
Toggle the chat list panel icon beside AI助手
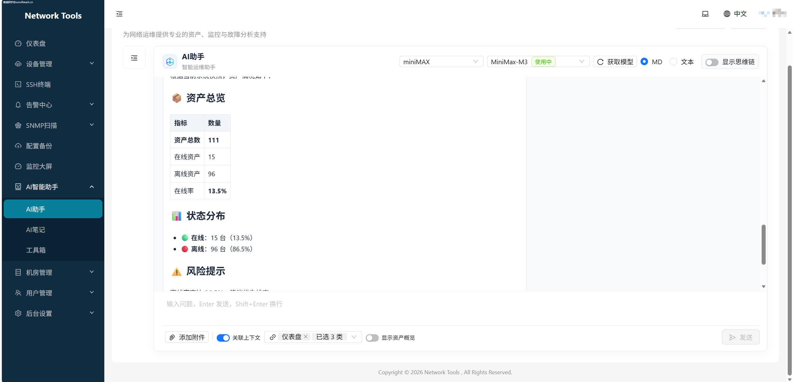pos(134,58)
